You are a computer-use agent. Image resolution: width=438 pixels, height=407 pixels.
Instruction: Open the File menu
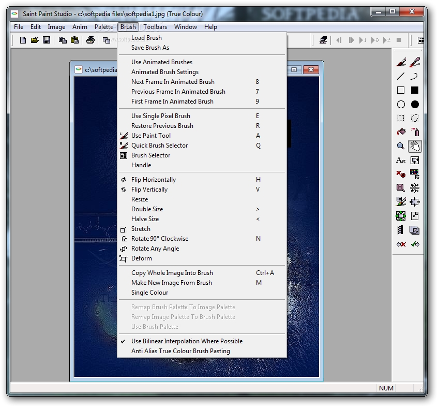pyautogui.click(x=19, y=27)
